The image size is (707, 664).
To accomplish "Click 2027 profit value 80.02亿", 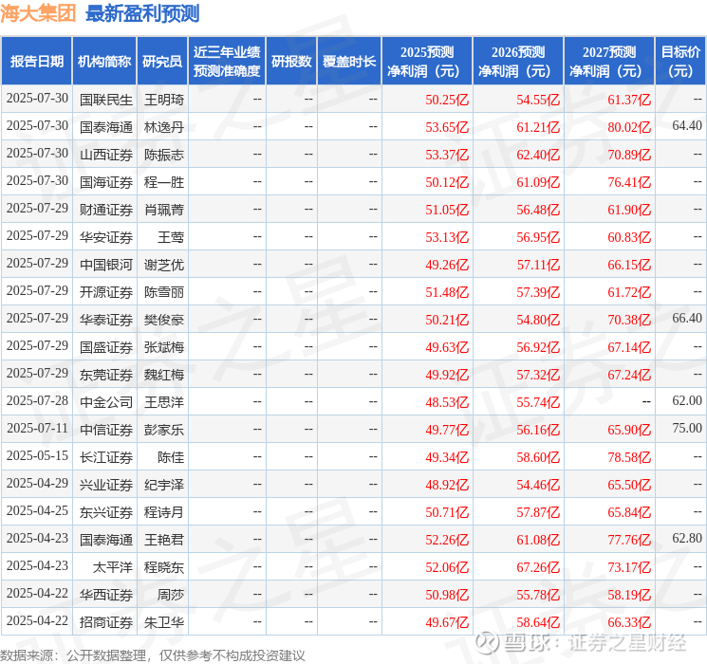I will pyautogui.click(x=629, y=127).
